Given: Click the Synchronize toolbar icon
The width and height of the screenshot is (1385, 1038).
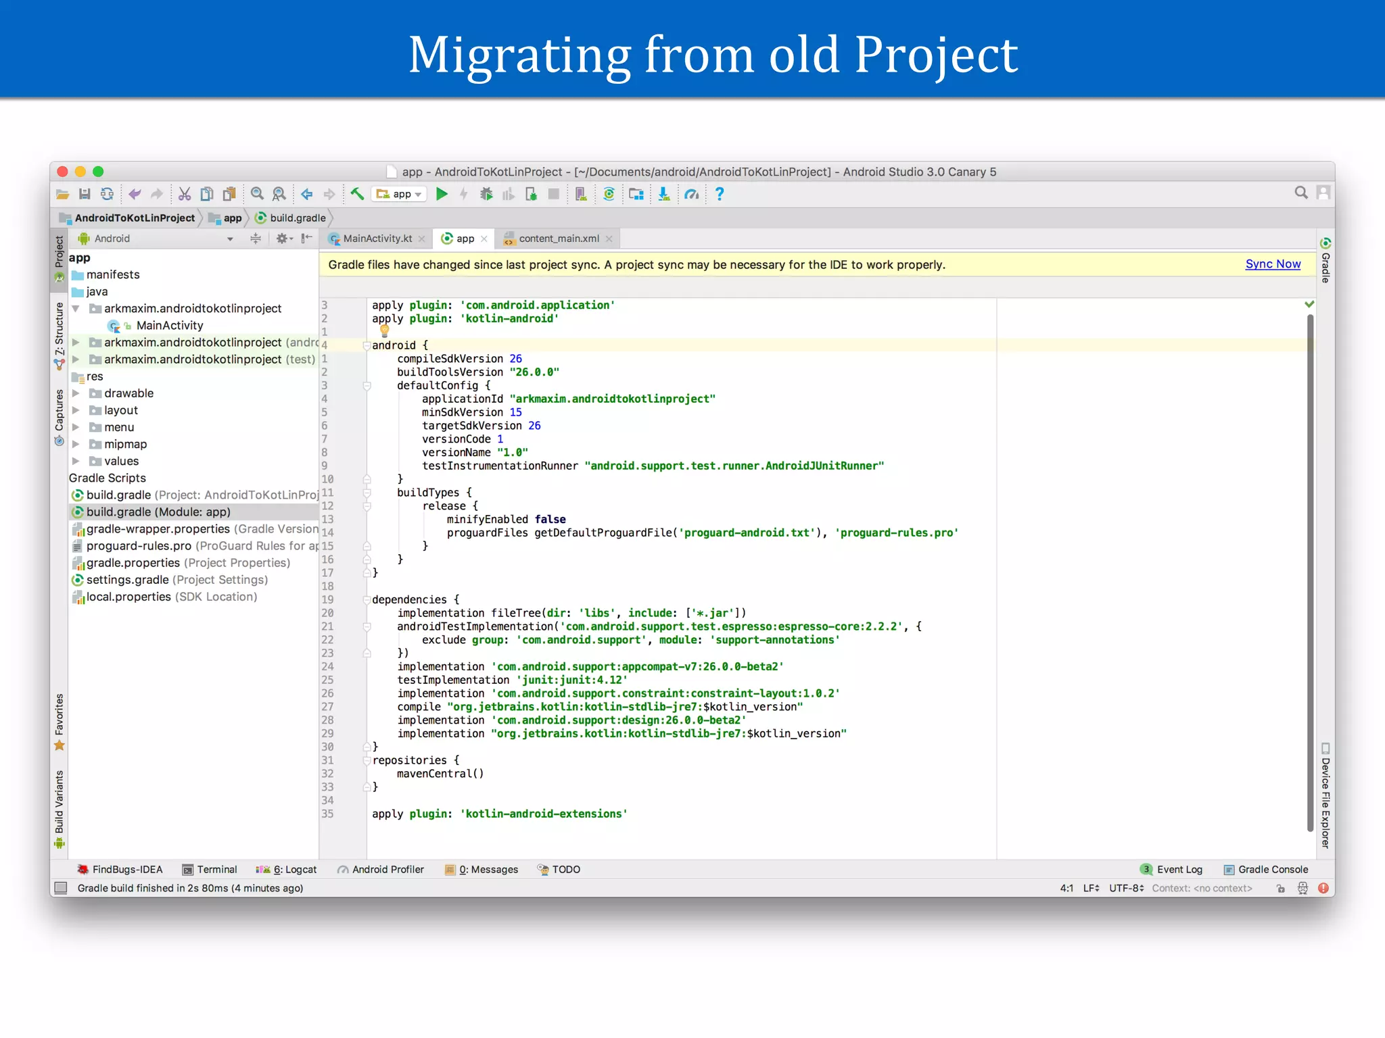Looking at the screenshot, I should pyautogui.click(x=107, y=195).
